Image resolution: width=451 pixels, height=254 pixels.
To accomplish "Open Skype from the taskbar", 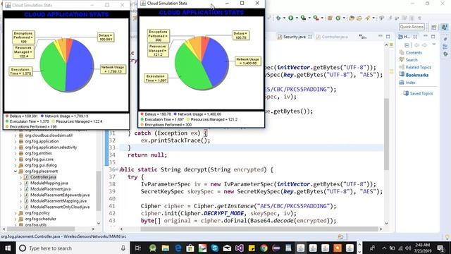I will click(x=214, y=248).
